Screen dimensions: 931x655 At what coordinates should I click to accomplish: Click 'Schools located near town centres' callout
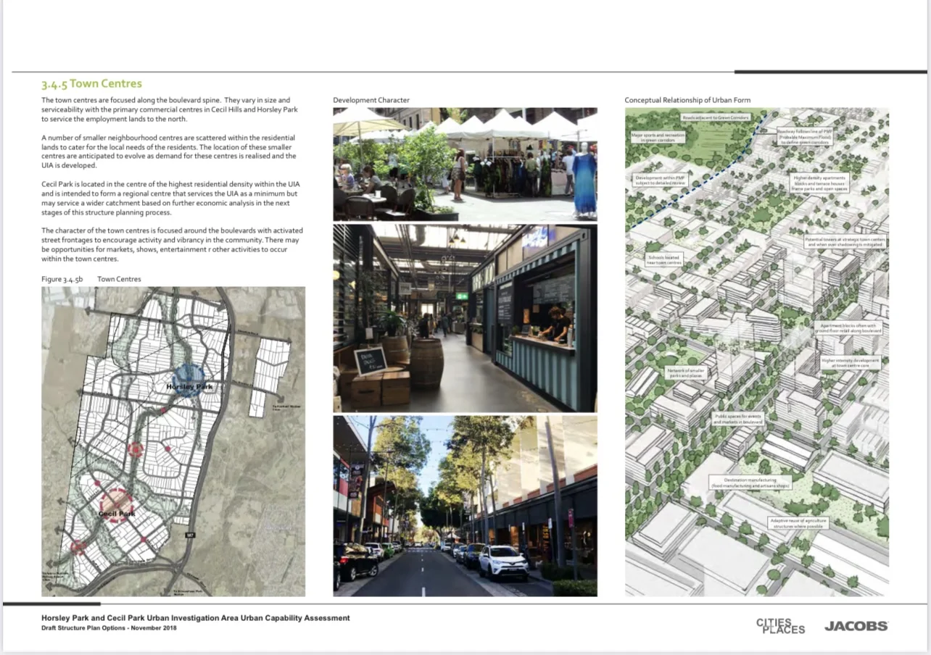663,259
